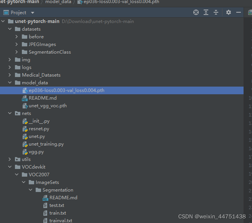This screenshot has height=223, width=252.
Task: Select trainval.txt file
Action: point(61,221)
